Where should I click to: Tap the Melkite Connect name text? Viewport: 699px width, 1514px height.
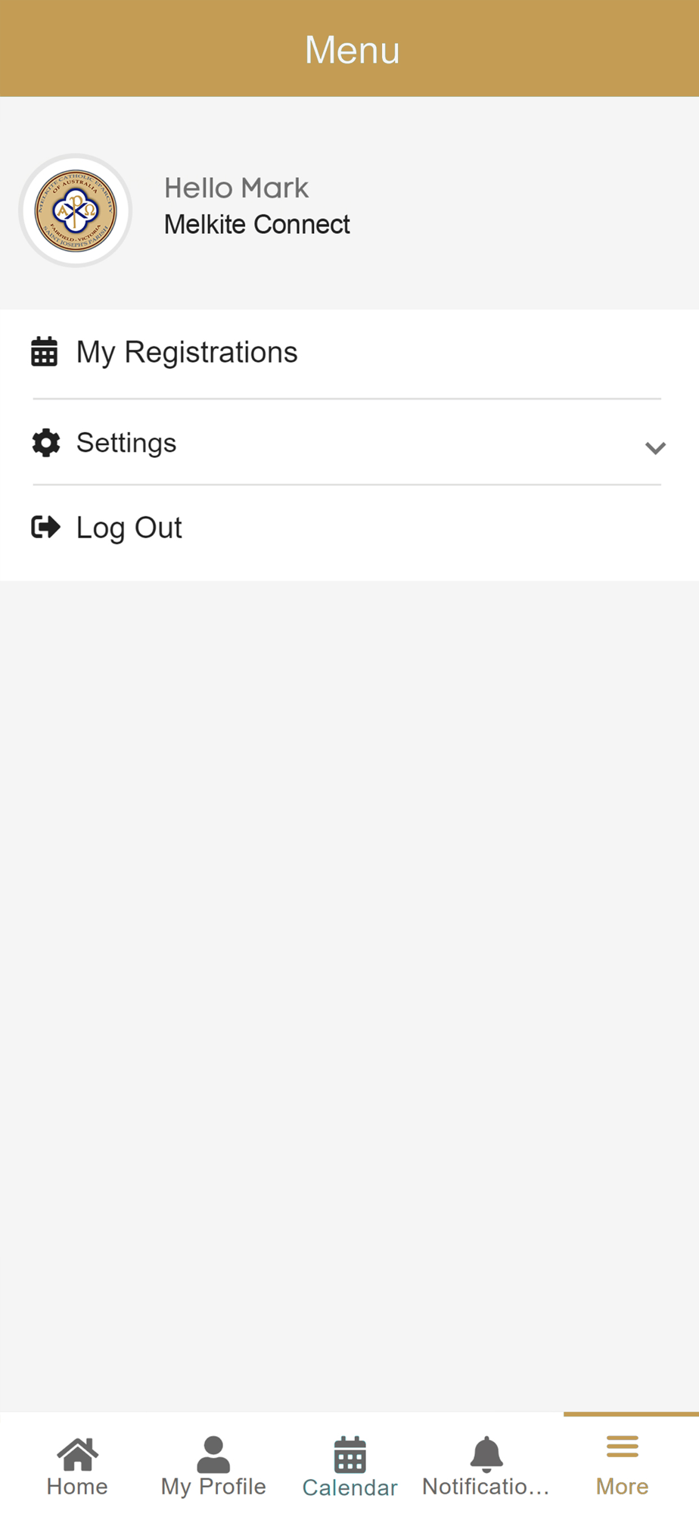click(257, 225)
